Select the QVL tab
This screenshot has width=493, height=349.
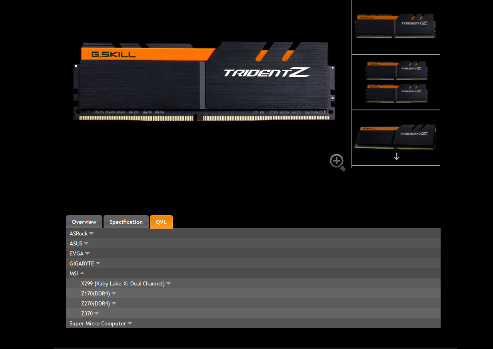point(161,222)
